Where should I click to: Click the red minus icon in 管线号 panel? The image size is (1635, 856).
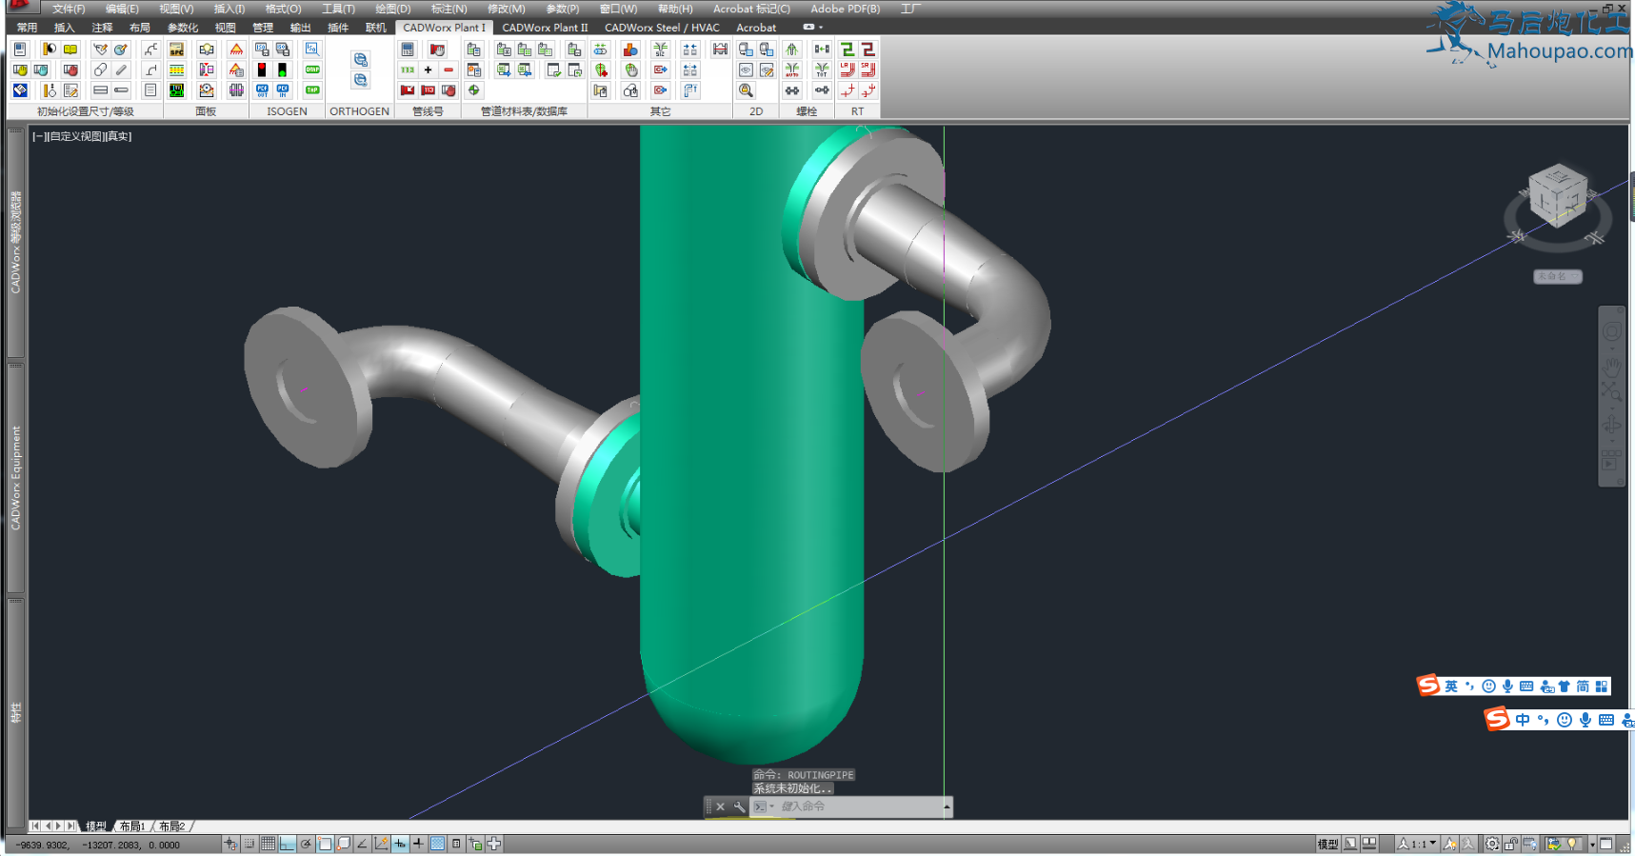coord(449,70)
